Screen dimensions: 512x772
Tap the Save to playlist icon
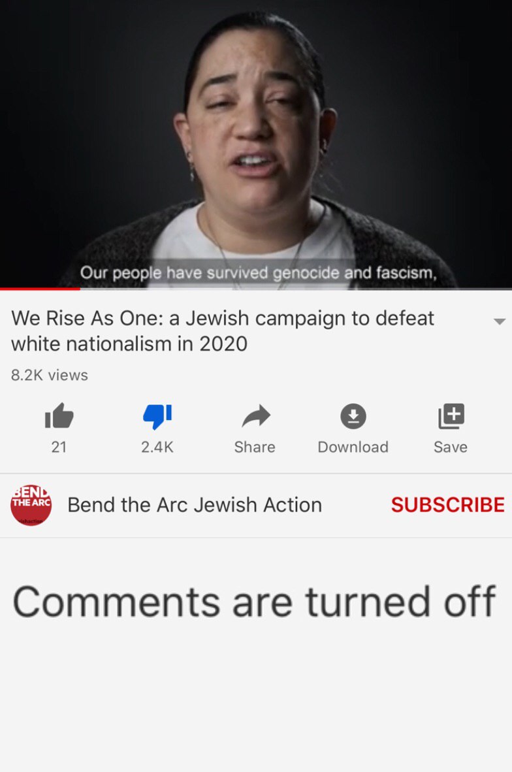(451, 416)
